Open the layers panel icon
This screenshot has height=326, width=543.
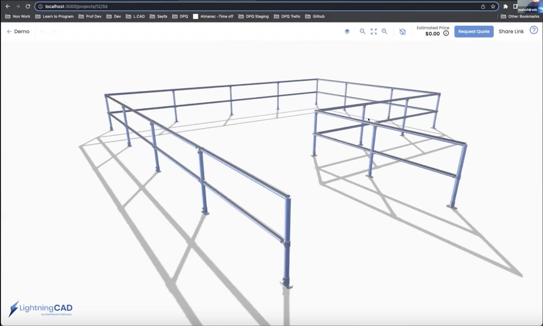347,32
